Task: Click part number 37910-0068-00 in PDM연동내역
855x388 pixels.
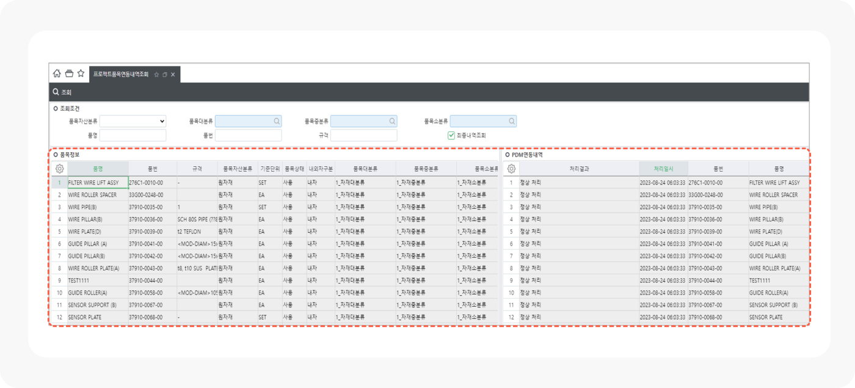Action: coord(718,317)
